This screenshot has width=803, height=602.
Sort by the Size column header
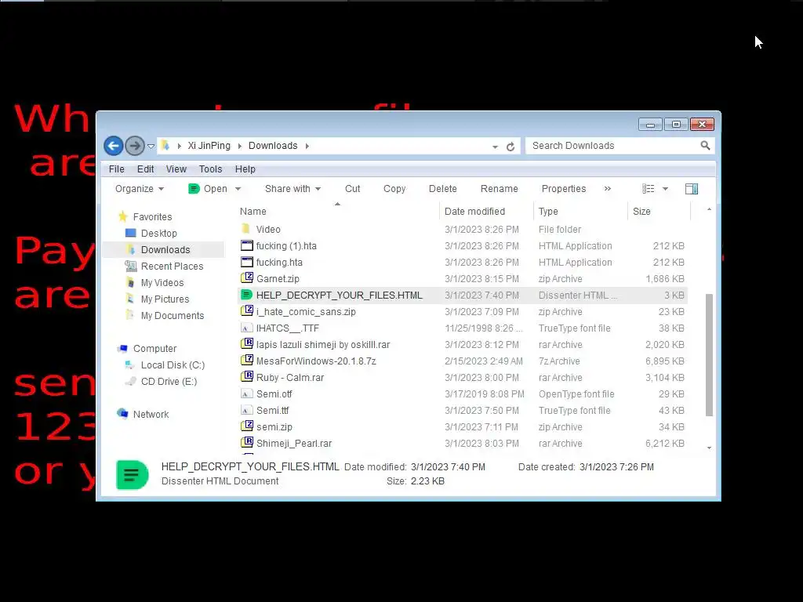pos(641,212)
